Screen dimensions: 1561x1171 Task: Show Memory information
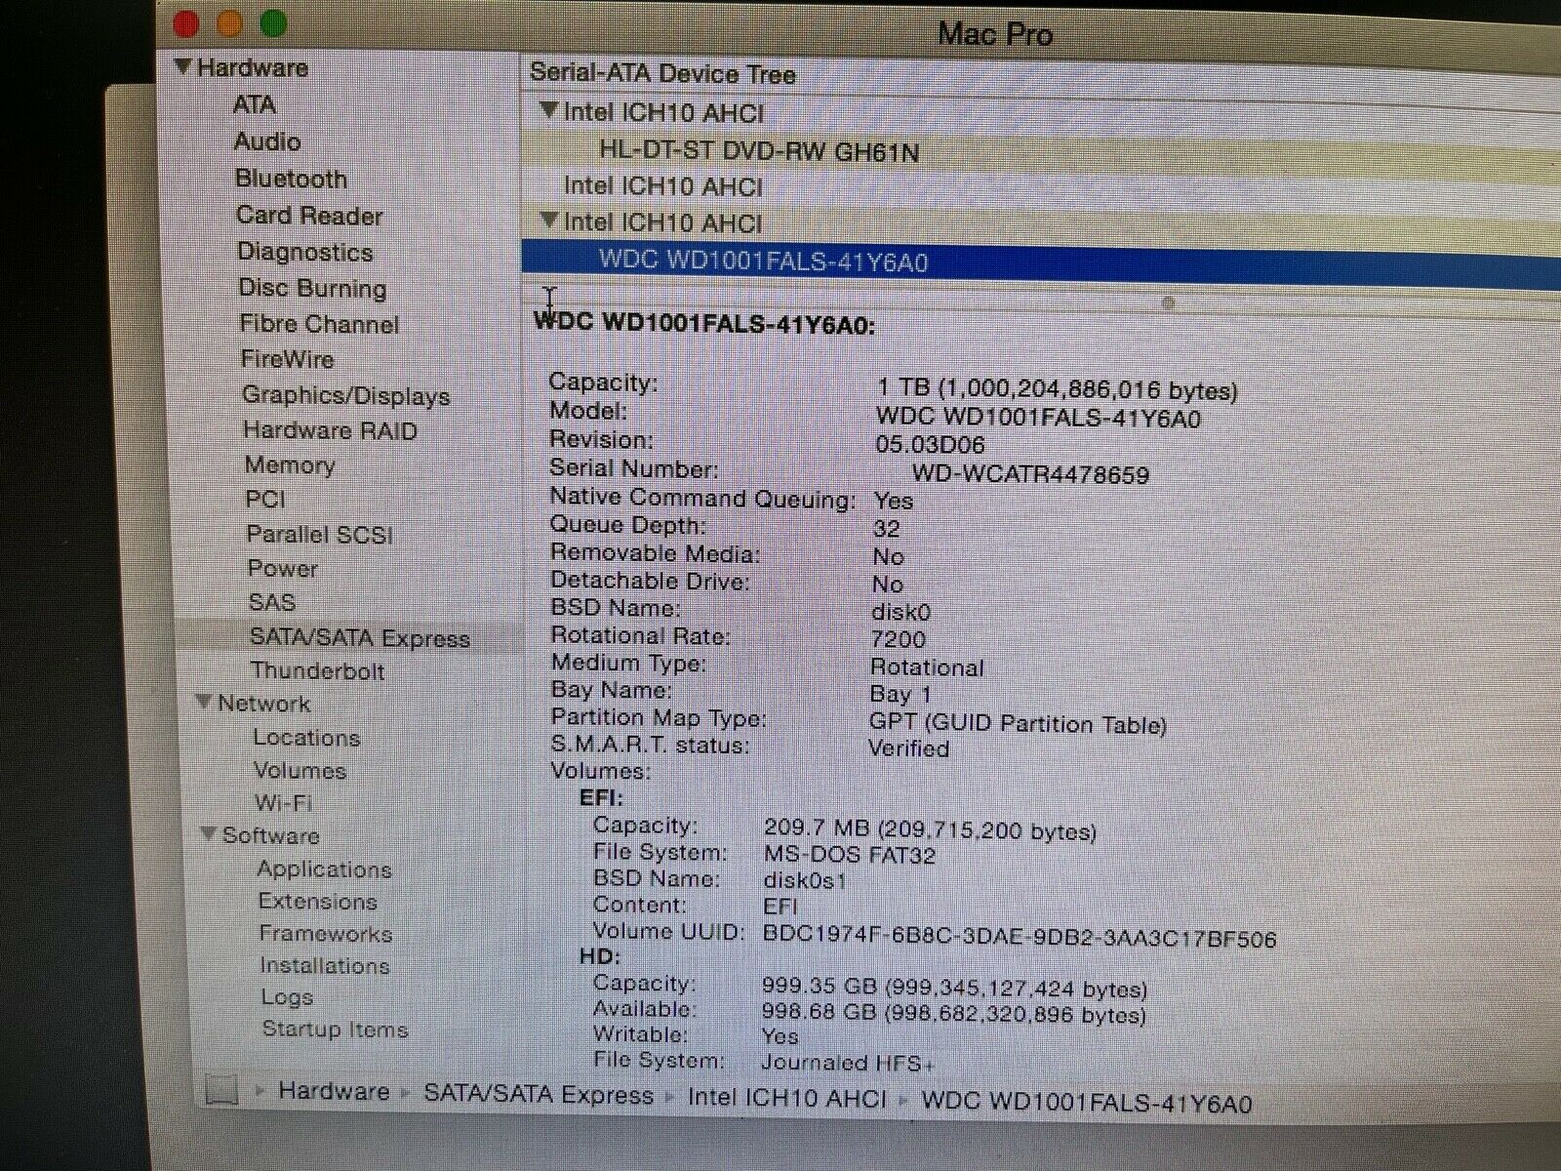tap(289, 464)
